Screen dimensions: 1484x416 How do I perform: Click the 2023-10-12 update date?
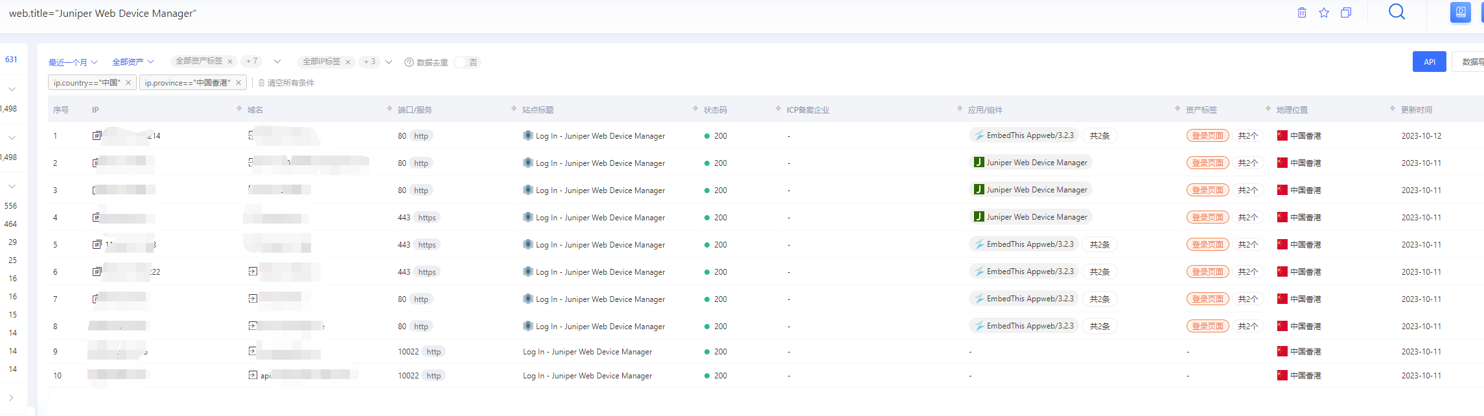pyautogui.click(x=1421, y=136)
